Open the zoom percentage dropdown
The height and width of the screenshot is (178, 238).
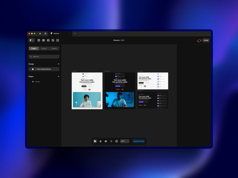pyautogui.click(x=125, y=141)
